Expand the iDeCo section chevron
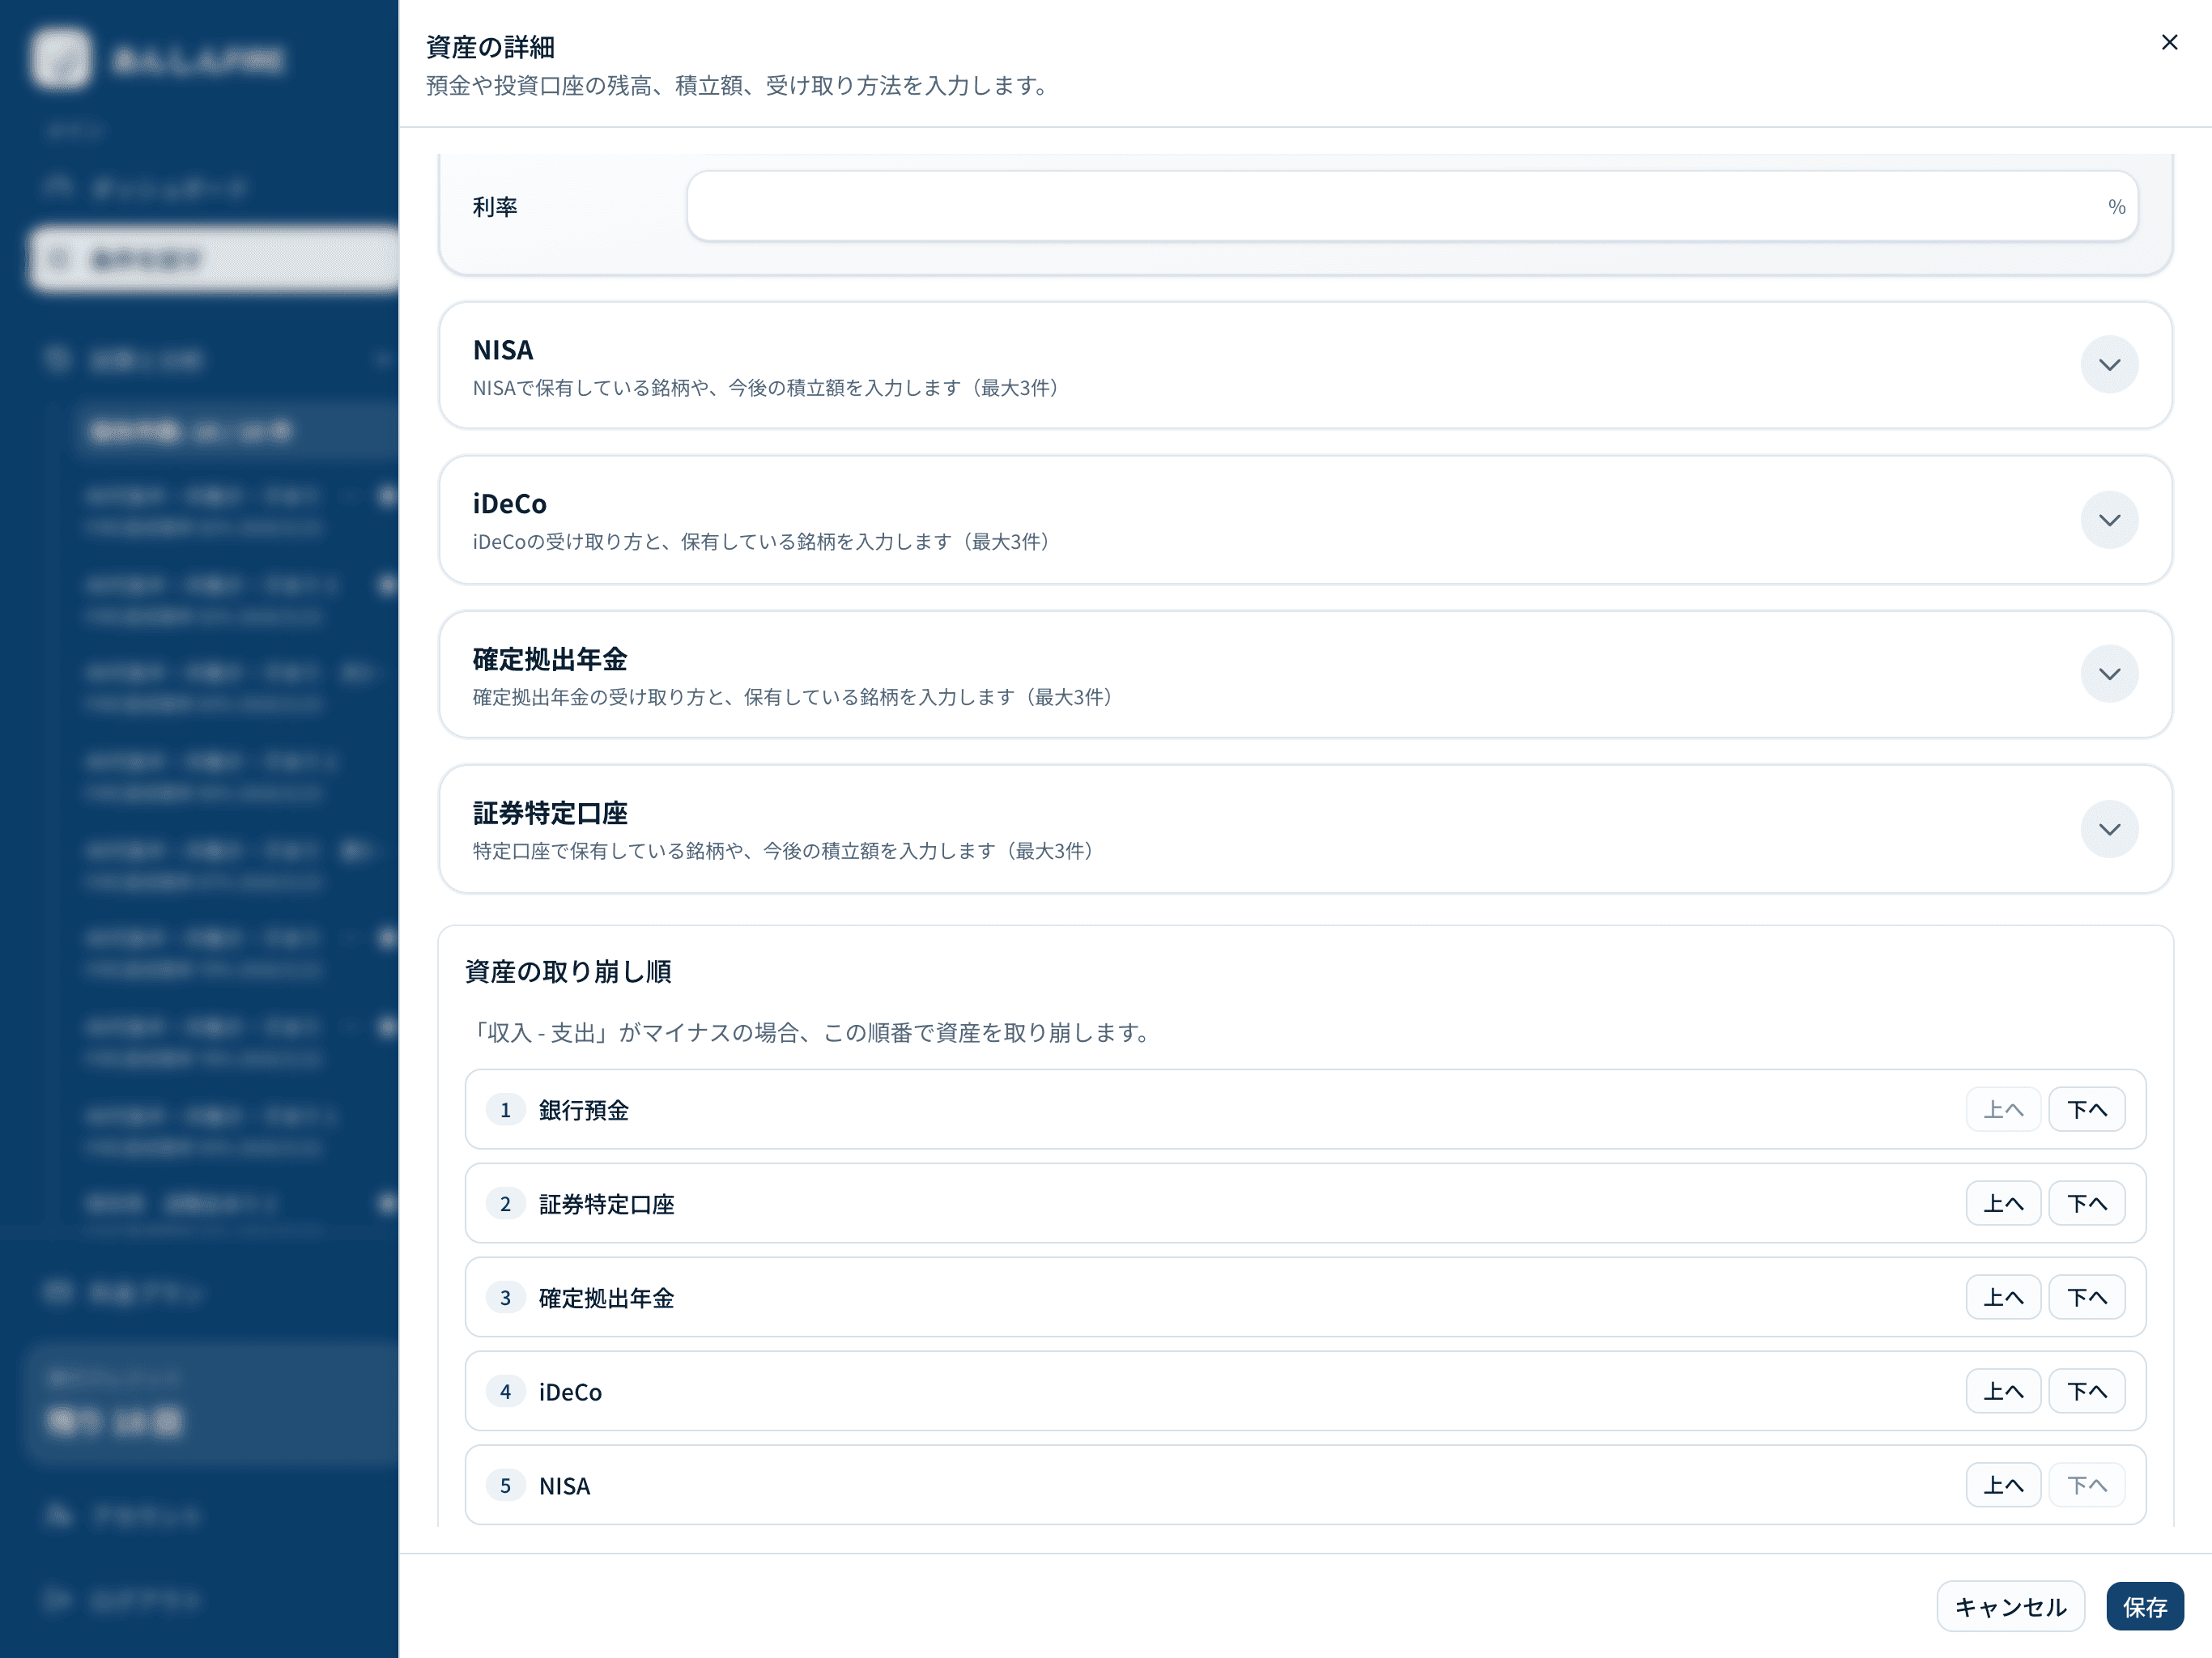The image size is (2212, 1658). point(2109,520)
